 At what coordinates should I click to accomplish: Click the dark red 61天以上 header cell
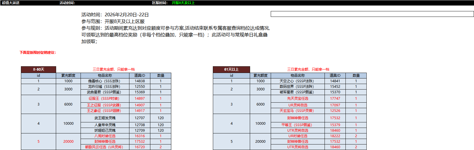click(x=231, y=69)
